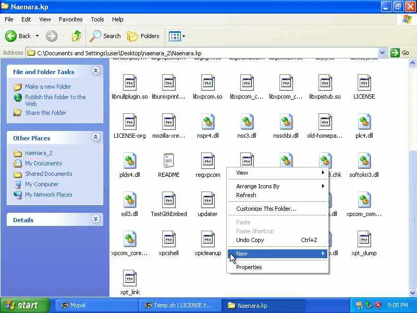Select the libunixprint file icon

pos(168,83)
